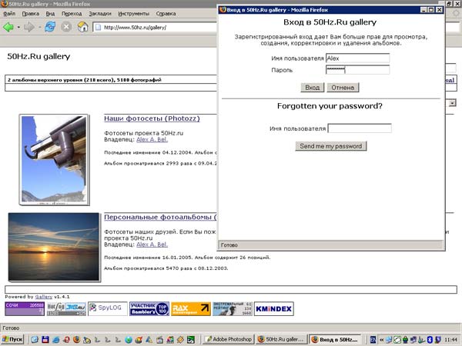The height and width of the screenshot is (346, 462).
Task: Click the clock showing 11:44
Action: pos(450,340)
